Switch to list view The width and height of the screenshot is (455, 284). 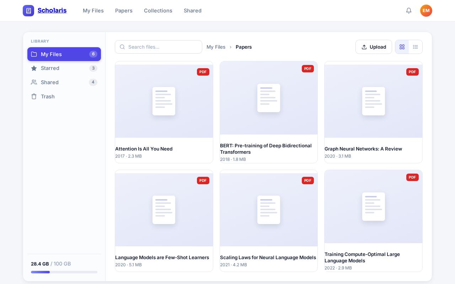tap(416, 47)
